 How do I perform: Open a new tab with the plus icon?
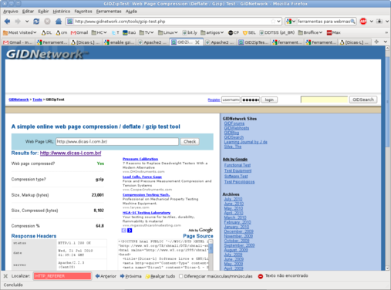pyautogui.click(x=376, y=42)
